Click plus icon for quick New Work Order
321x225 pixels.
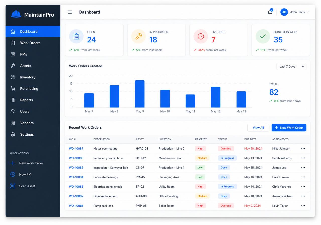point(13,163)
